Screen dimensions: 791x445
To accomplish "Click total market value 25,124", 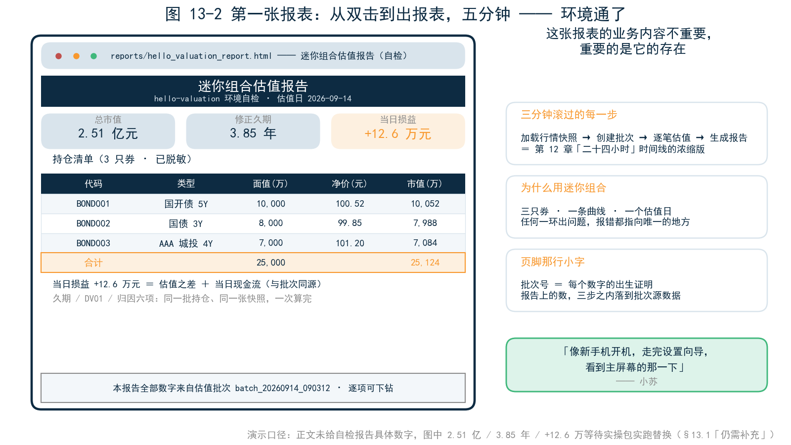I will (425, 263).
